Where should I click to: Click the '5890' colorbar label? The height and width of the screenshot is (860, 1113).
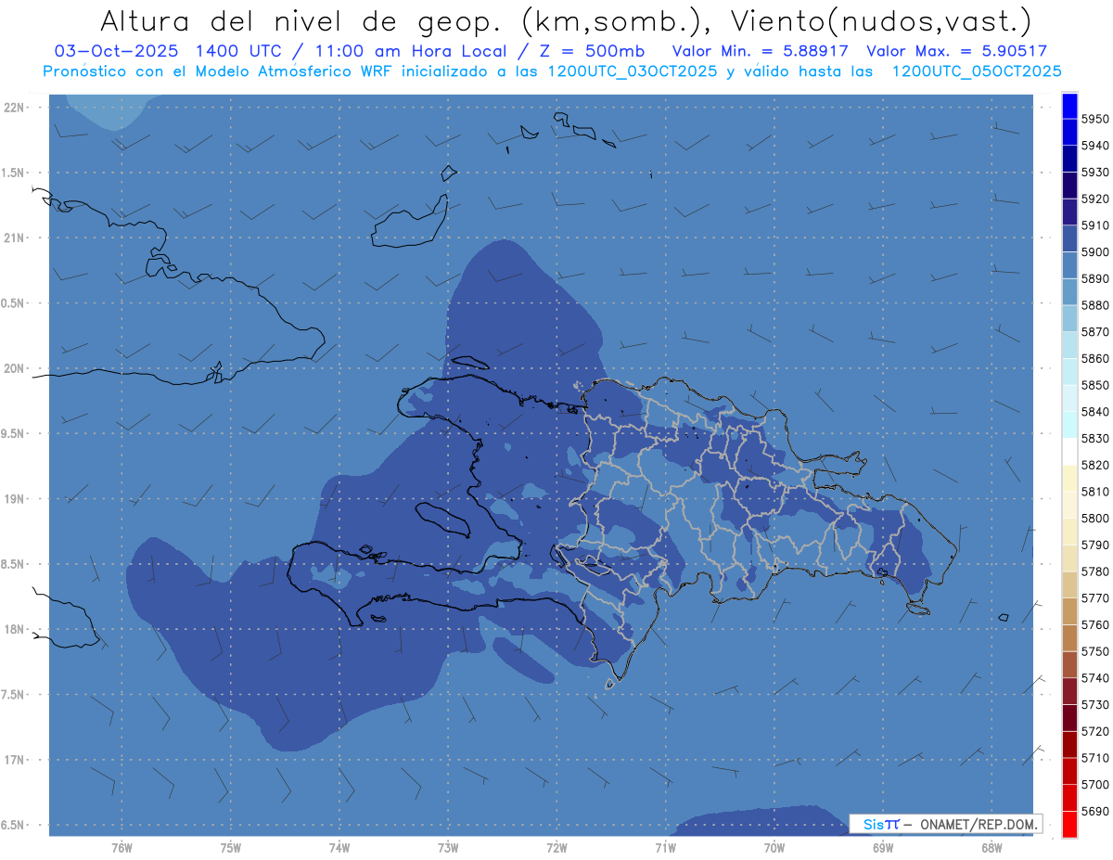pyautogui.click(x=1095, y=278)
